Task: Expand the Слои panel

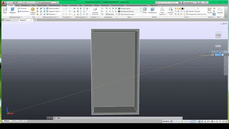Action: tap(187, 17)
